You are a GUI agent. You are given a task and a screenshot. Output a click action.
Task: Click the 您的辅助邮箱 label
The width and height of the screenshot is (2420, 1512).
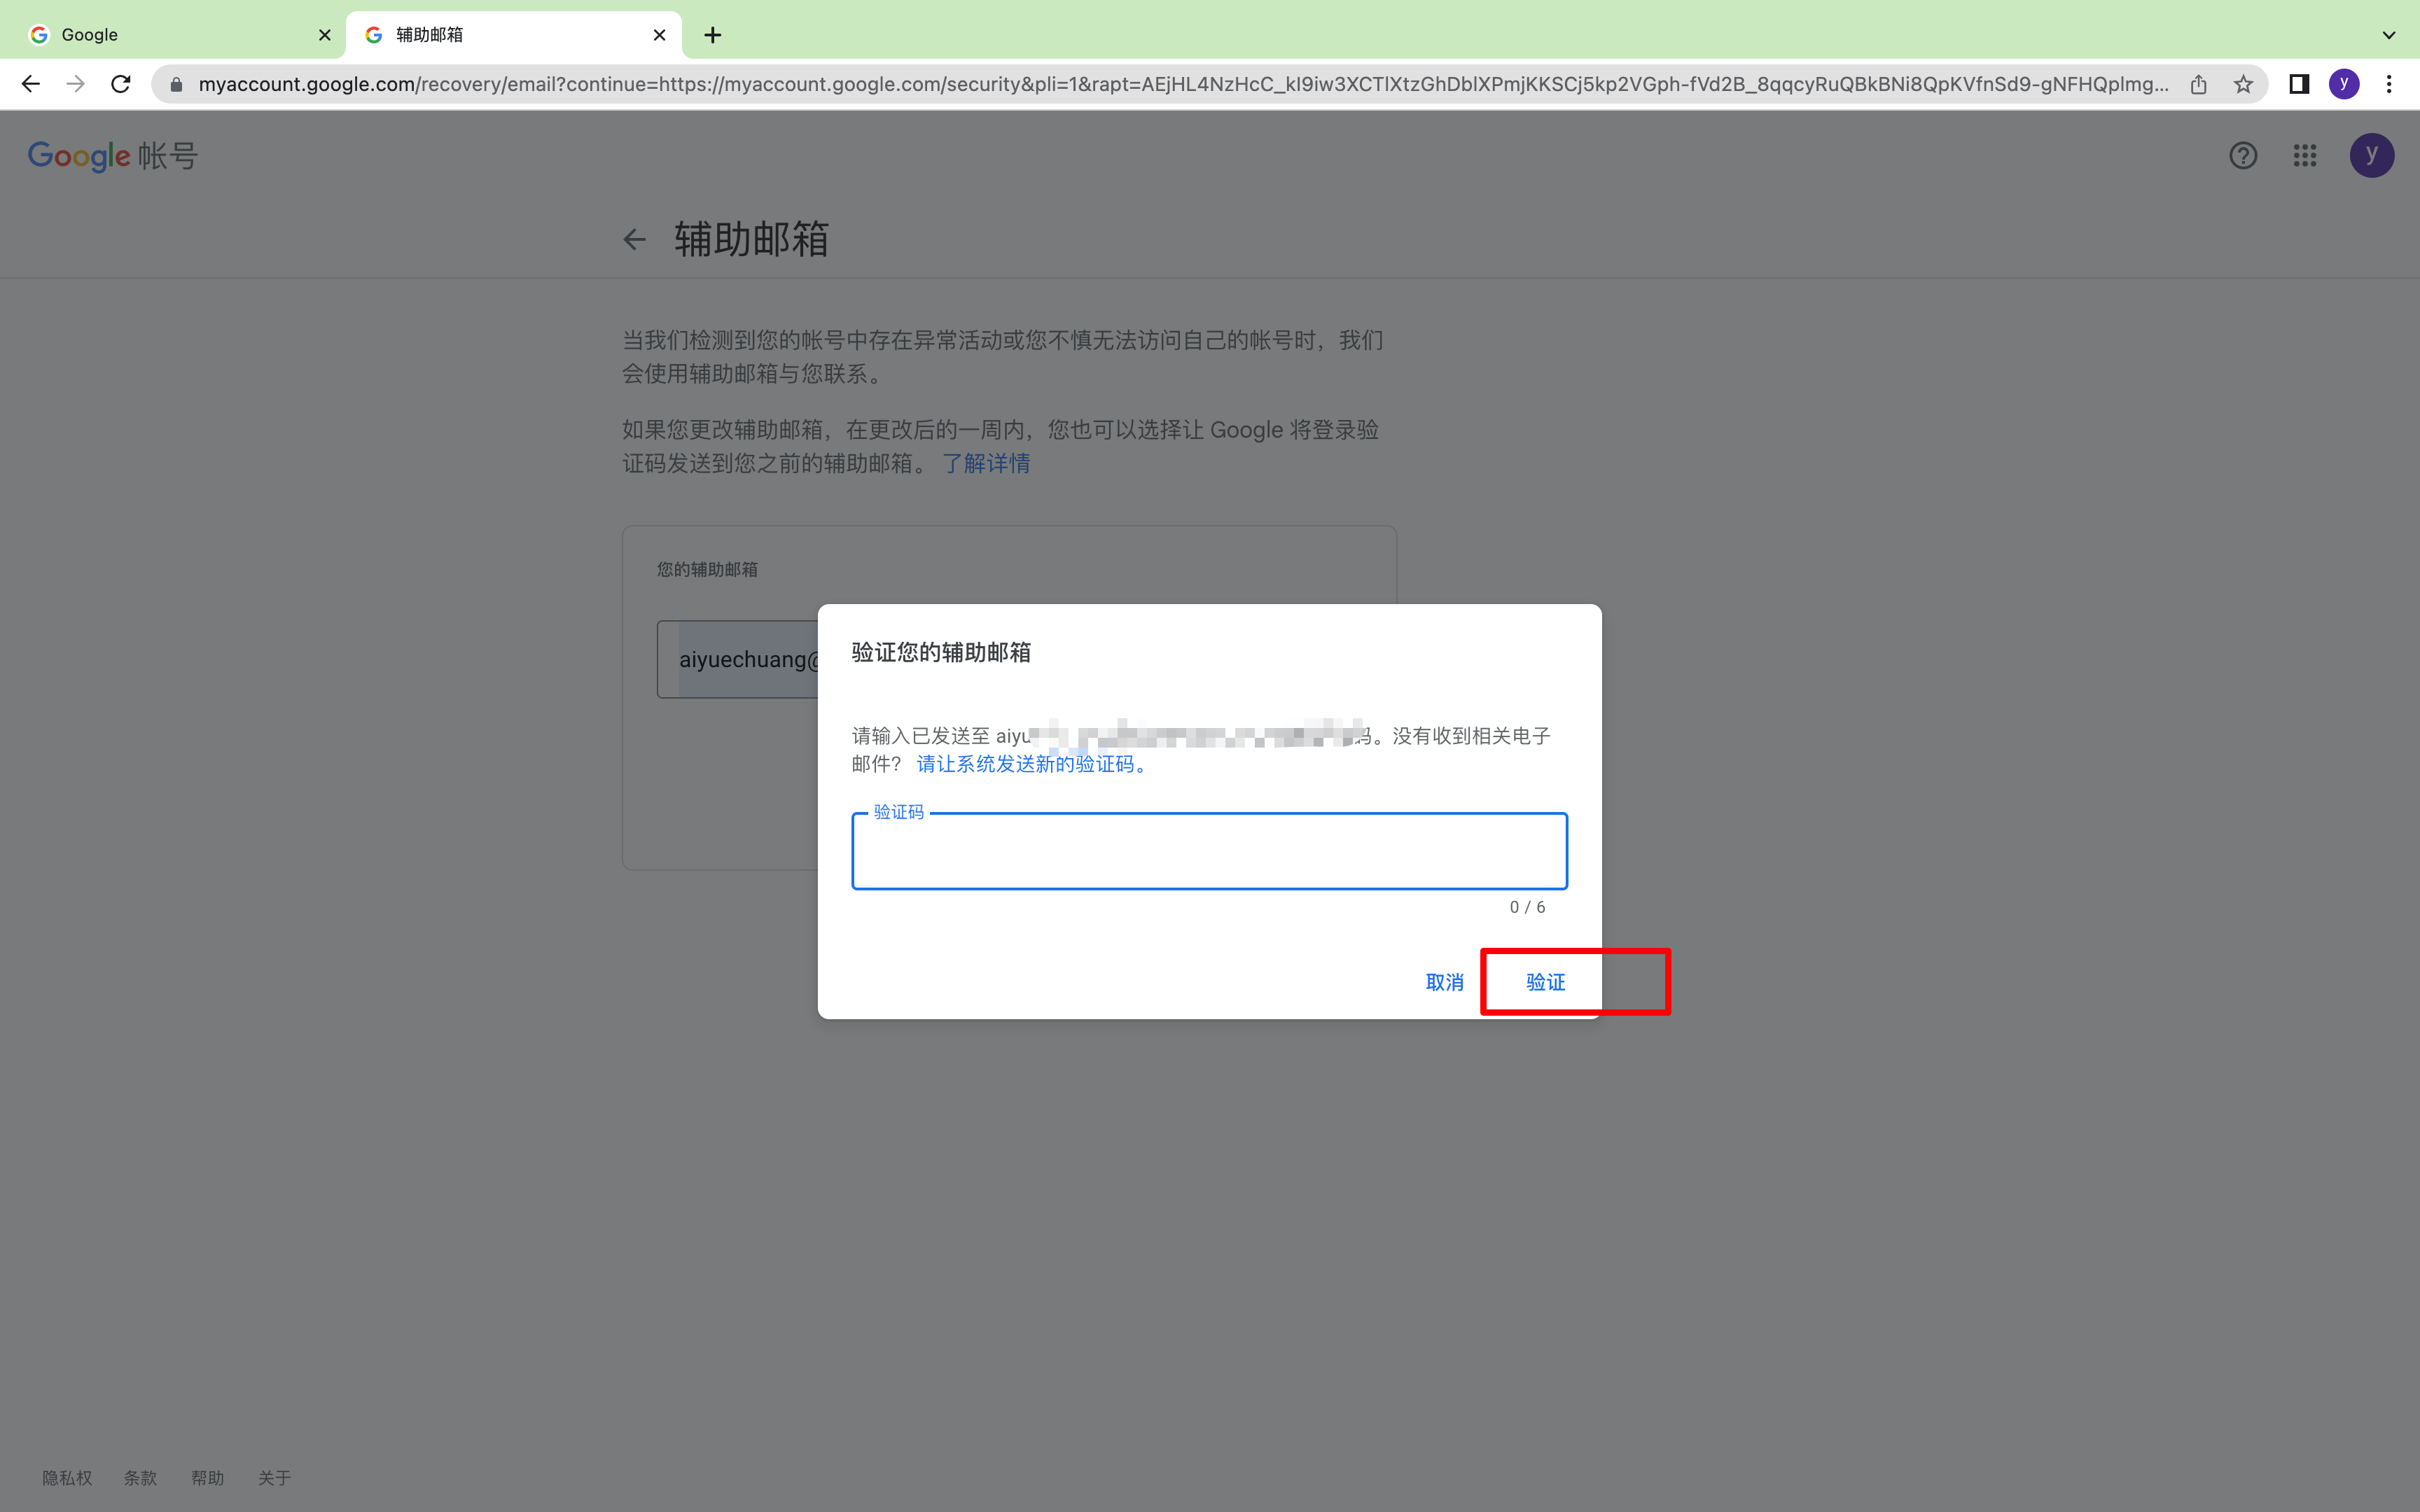[x=707, y=570]
